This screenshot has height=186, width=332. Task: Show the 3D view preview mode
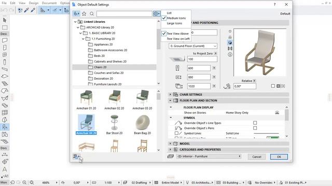230,43
